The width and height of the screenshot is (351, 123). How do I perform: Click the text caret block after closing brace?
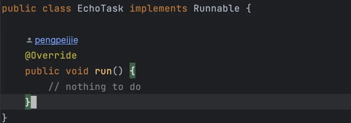coord(33,102)
